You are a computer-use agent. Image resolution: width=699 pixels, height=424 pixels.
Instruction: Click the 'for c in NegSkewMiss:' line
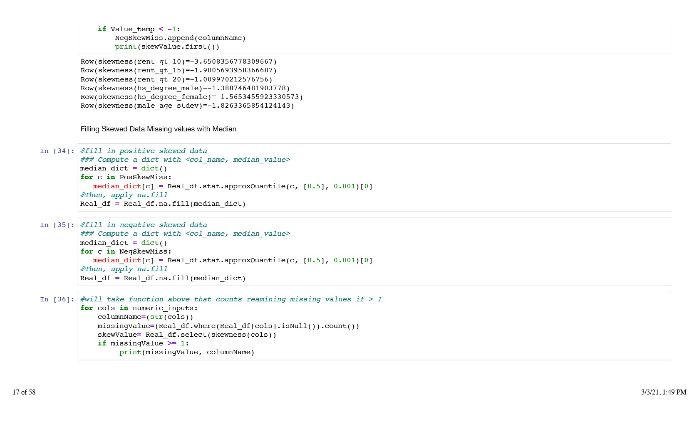coord(126,251)
